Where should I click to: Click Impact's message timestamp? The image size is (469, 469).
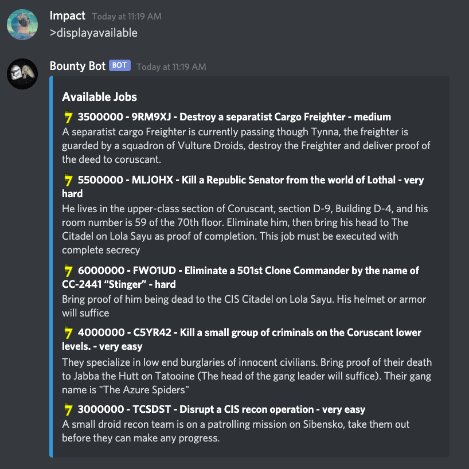pyautogui.click(x=127, y=17)
